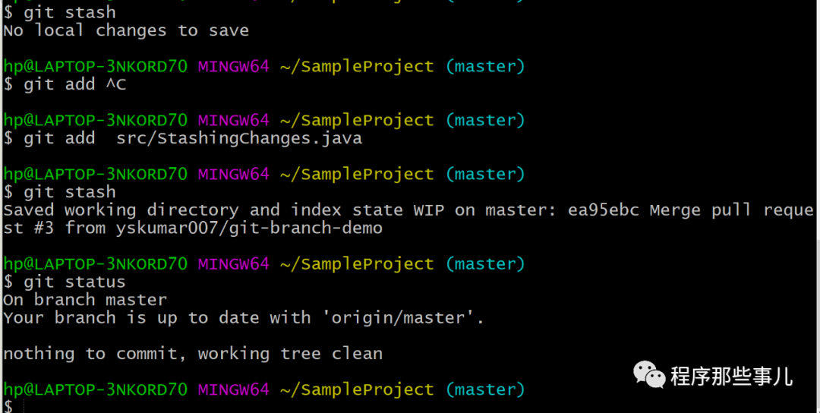Screen dimensions: 820x413
Task: Click hp@LAPTOP-3NKORD70 above the git add ^C line
Action: [96, 67]
